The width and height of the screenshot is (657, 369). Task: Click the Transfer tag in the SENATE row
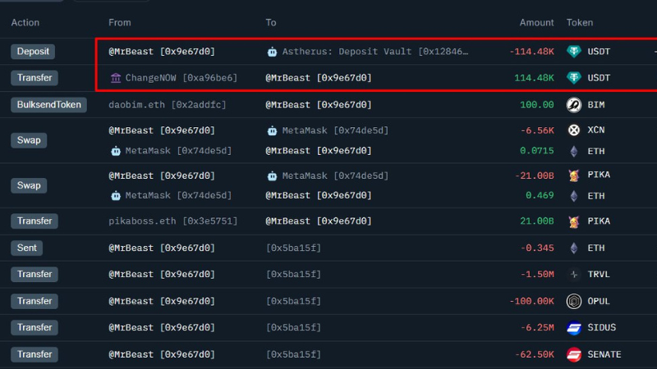(34, 354)
